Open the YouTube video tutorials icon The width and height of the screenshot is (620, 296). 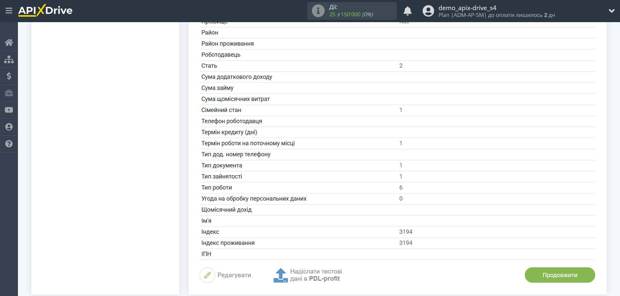(9, 110)
